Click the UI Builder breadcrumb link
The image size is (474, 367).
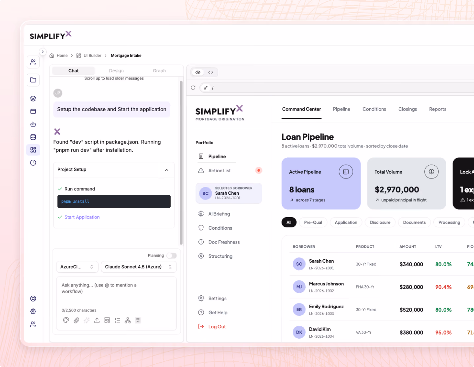coord(92,56)
